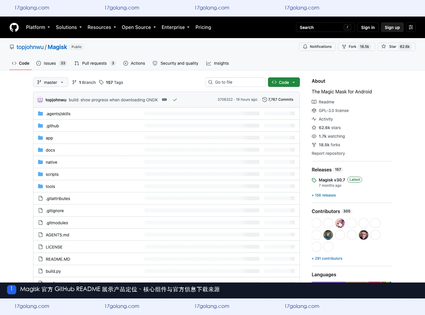The image size is (425, 315).
Task: Open the docs folder
Action: pyautogui.click(x=50, y=150)
